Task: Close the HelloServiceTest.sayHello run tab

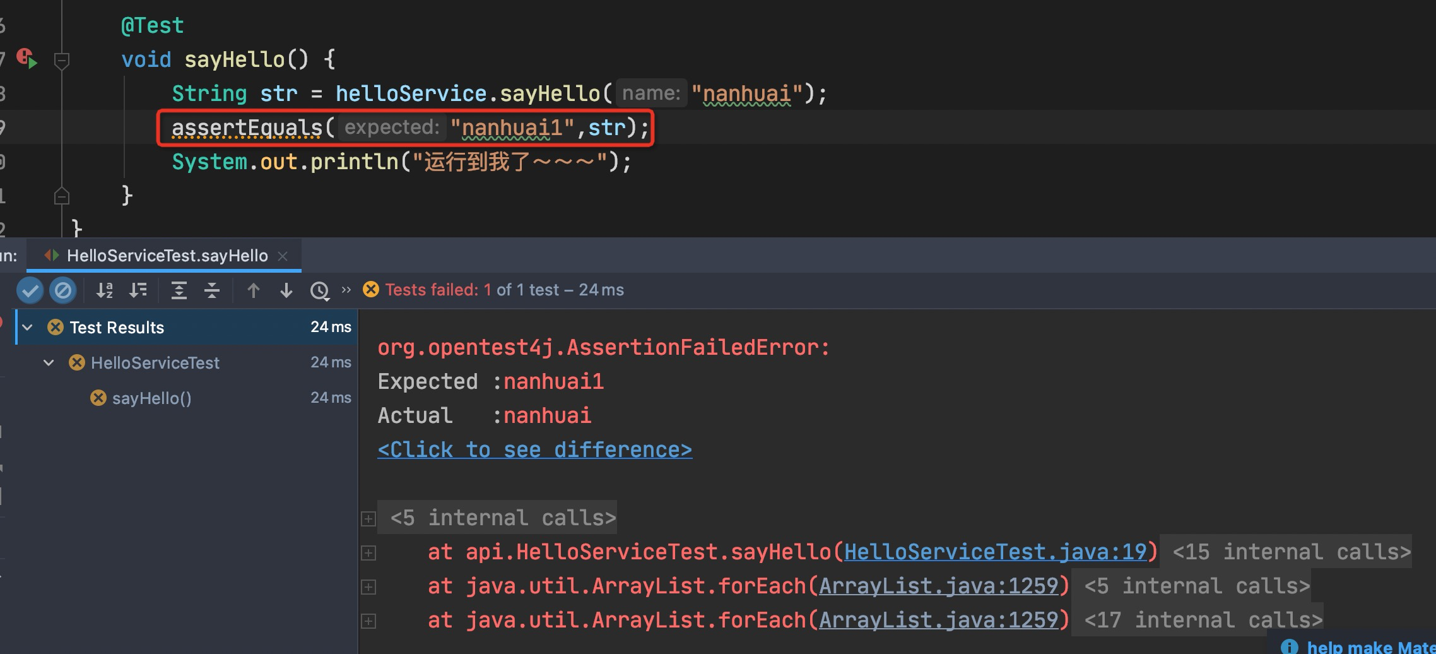Action: tap(283, 256)
